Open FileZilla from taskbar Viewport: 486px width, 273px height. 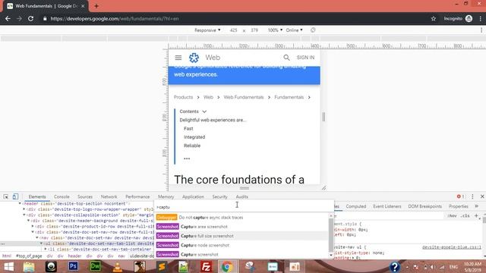(206, 266)
